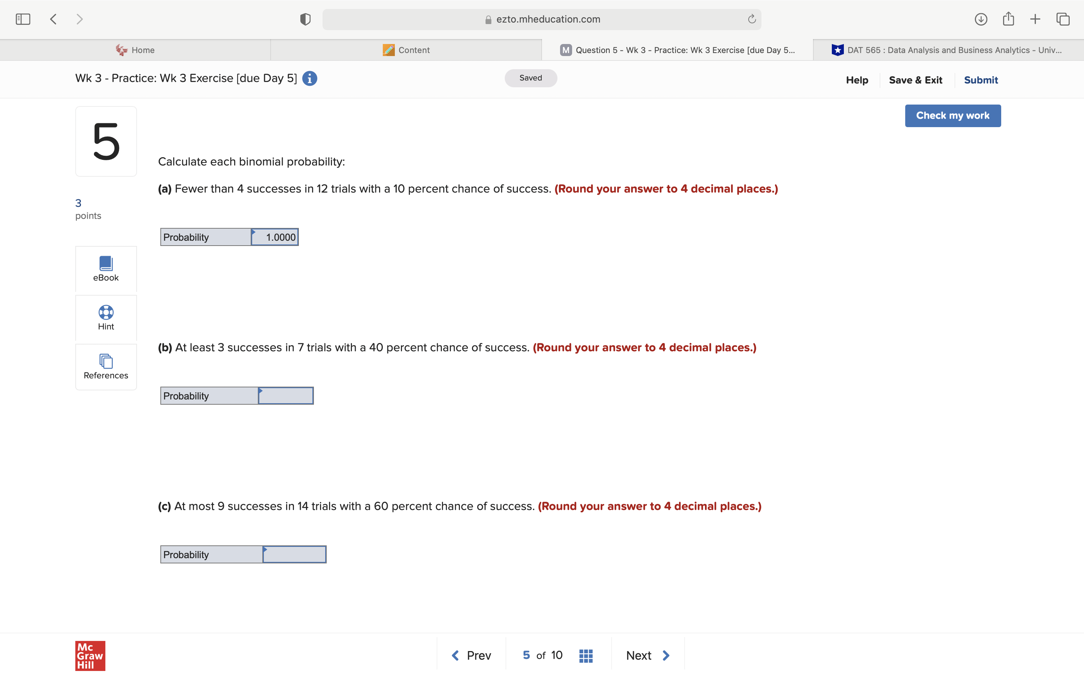Switch to the Content tab
Screen dimensions: 1084x677
coord(406,50)
